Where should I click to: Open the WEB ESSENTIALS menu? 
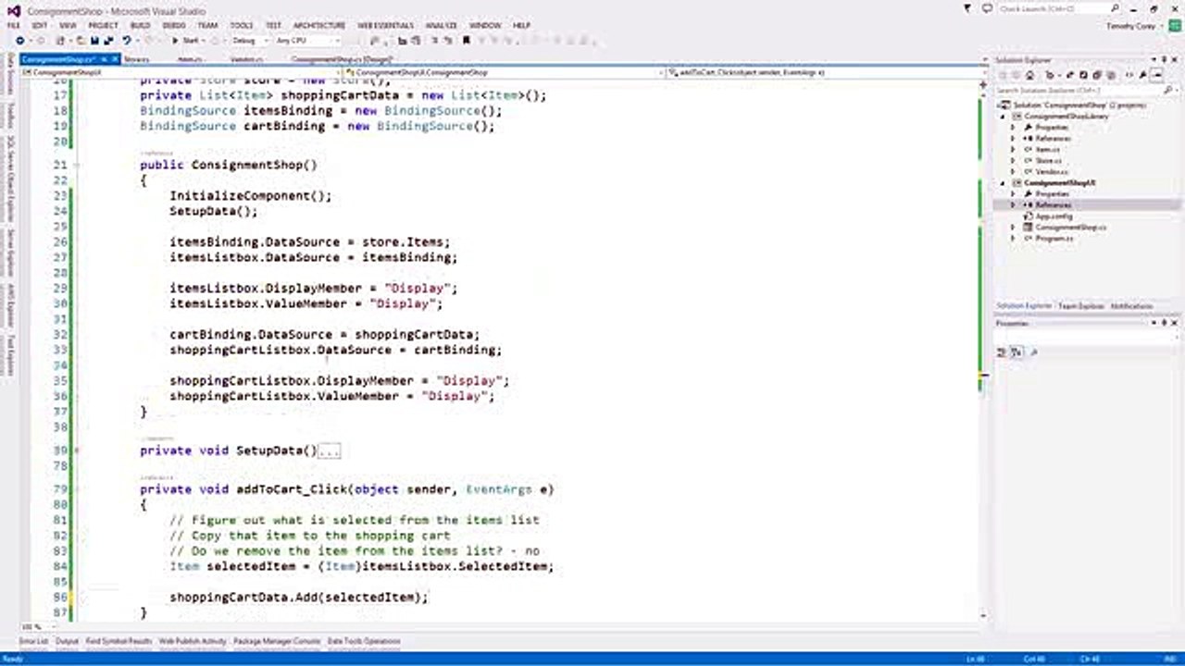tap(384, 26)
